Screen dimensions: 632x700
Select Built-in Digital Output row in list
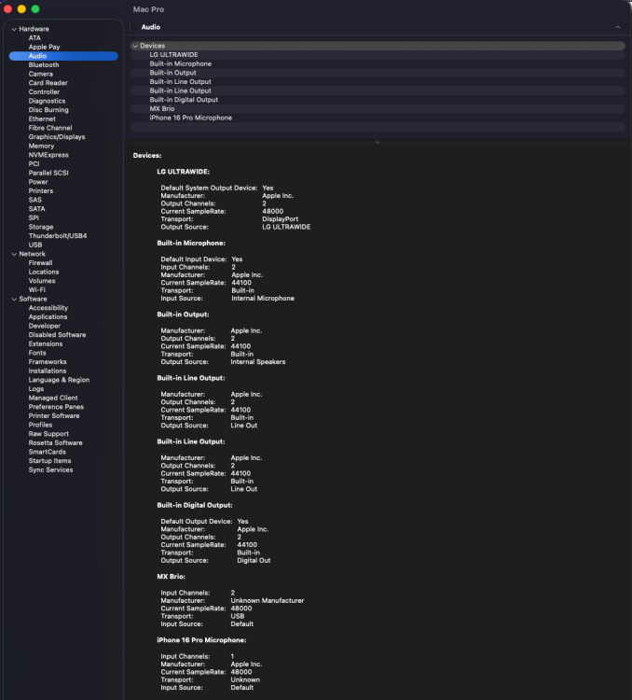(378, 100)
